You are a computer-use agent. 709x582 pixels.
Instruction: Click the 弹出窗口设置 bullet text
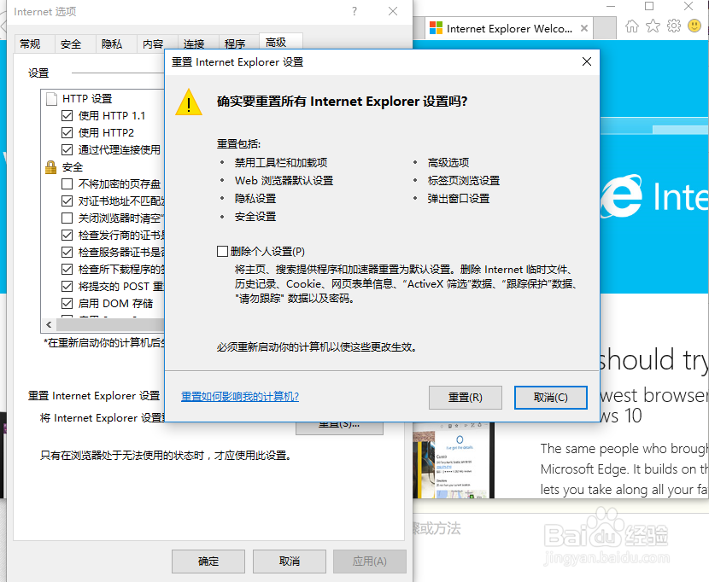coord(459,199)
